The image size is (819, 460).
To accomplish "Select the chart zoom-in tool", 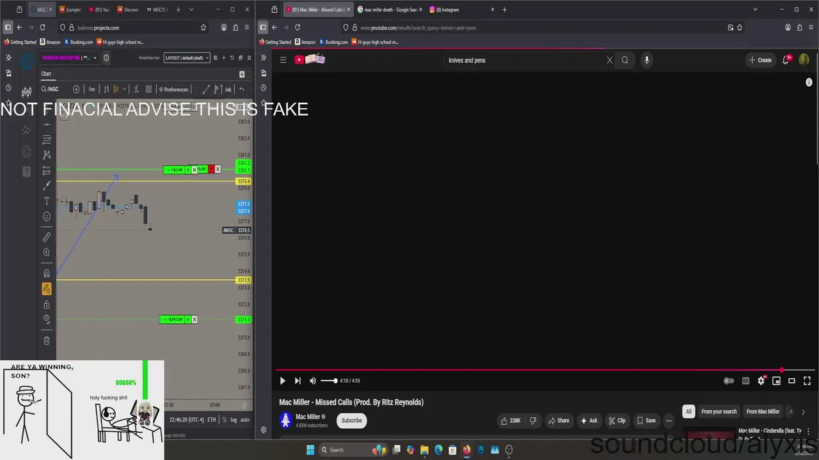I will 47,252.
